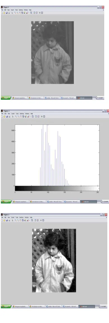Screen dimensions: 109x323
Task: Click Start button below Figure 1
Action: tap(5, 98)
